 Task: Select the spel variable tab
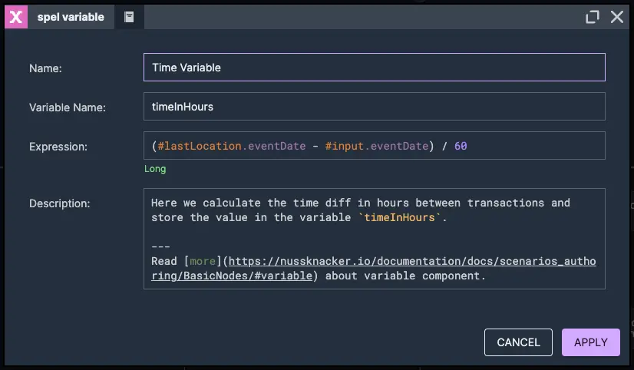pos(71,17)
